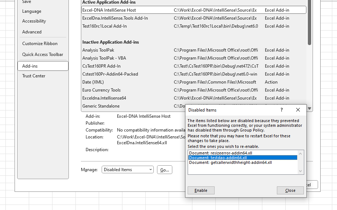Click the Go... button
This screenshot has width=337, height=210.
tap(165, 170)
